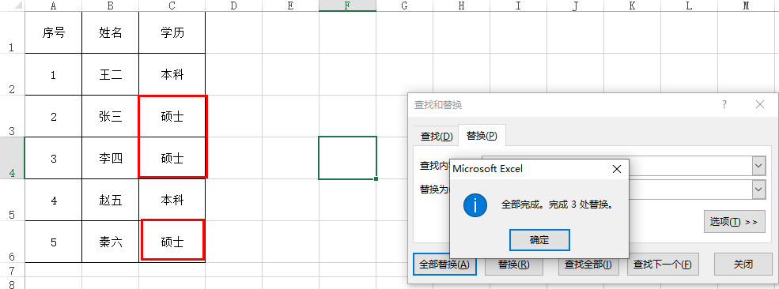The height and width of the screenshot is (289, 779).
Task: Select column J header
Action: (x=575, y=6)
